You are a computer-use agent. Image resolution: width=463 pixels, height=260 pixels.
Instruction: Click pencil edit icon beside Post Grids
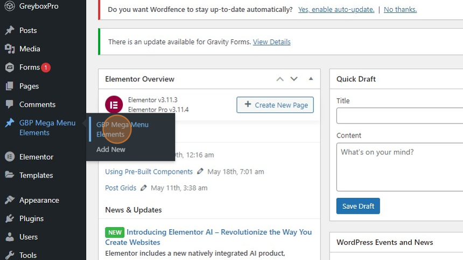click(144, 188)
